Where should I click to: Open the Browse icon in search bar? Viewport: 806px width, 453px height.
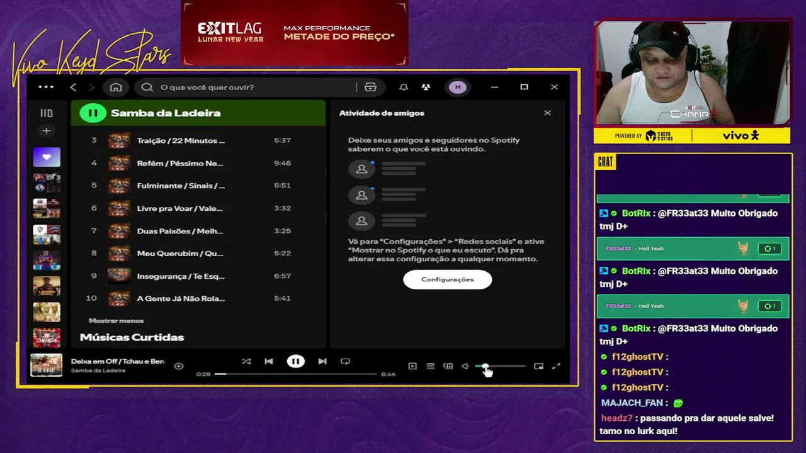click(370, 87)
